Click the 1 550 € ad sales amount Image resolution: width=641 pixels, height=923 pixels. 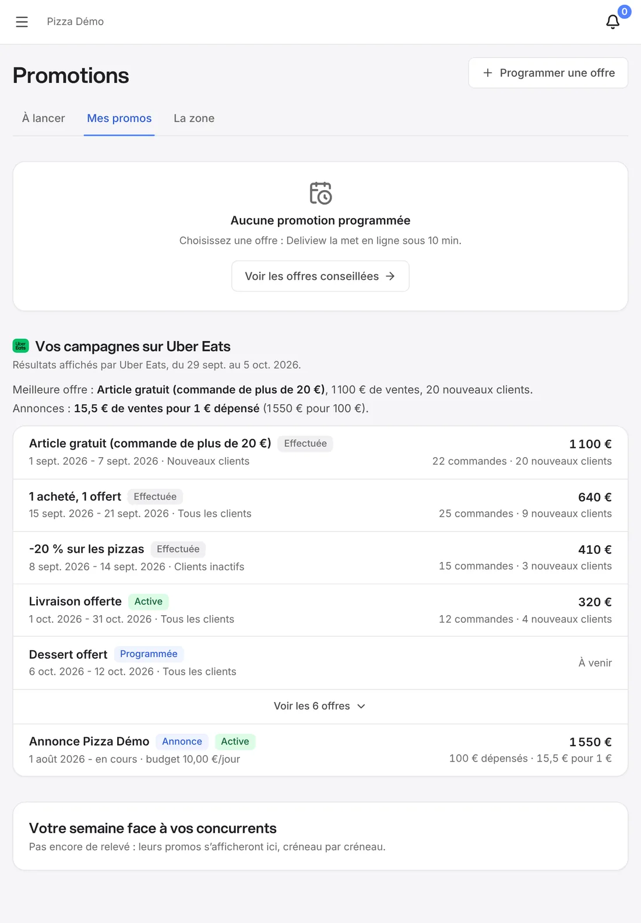tap(590, 742)
